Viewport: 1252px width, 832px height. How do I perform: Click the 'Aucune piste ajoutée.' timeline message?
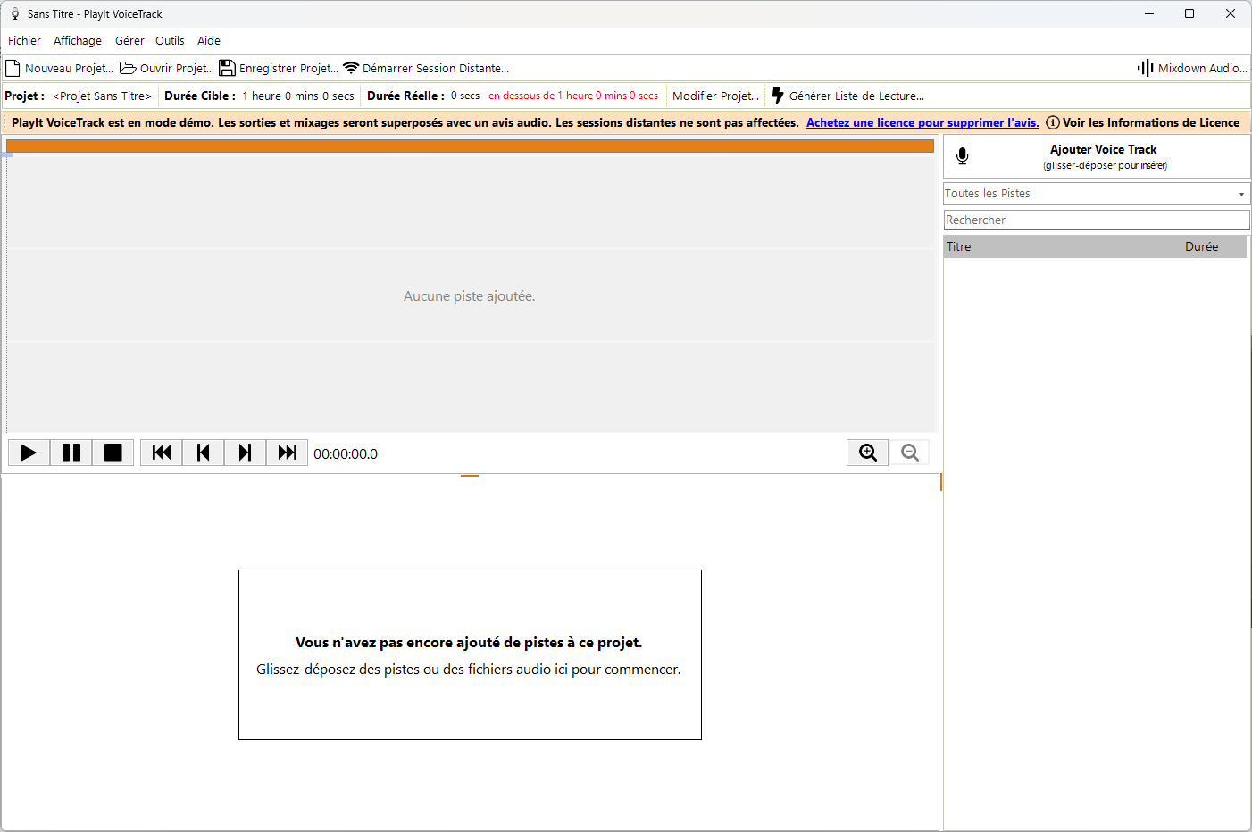(470, 296)
